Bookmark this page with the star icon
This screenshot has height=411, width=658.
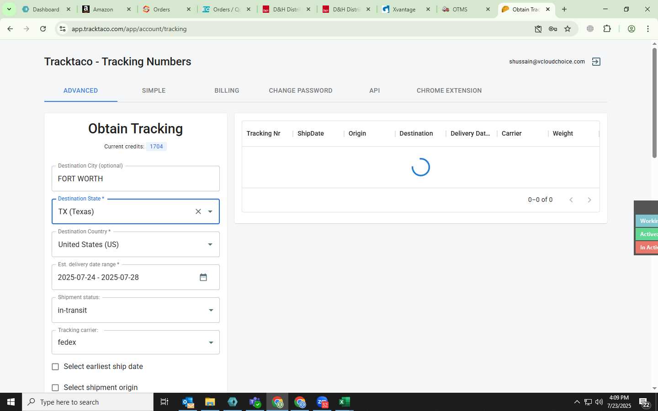[568, 29]
